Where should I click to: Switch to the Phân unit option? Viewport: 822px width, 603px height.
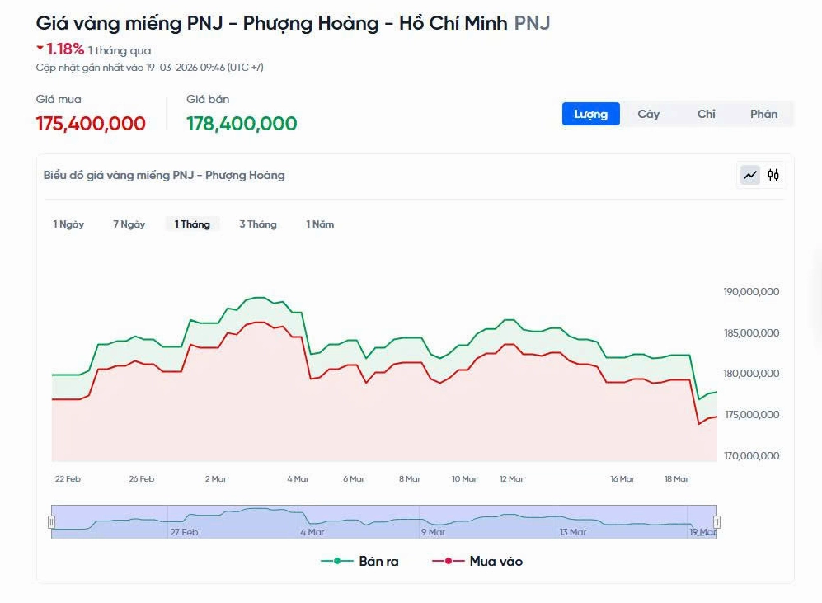763,114
